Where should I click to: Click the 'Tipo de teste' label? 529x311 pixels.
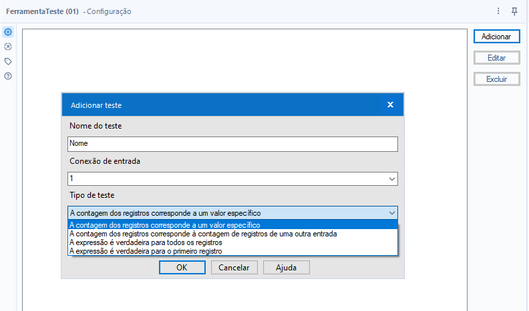point(92,195)
